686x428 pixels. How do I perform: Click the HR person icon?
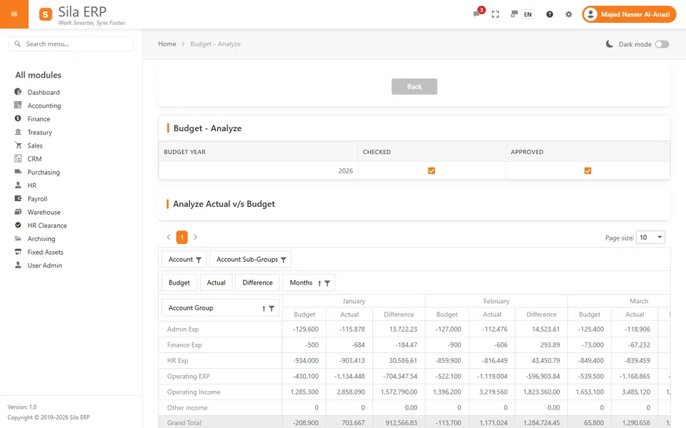point(18,185)
